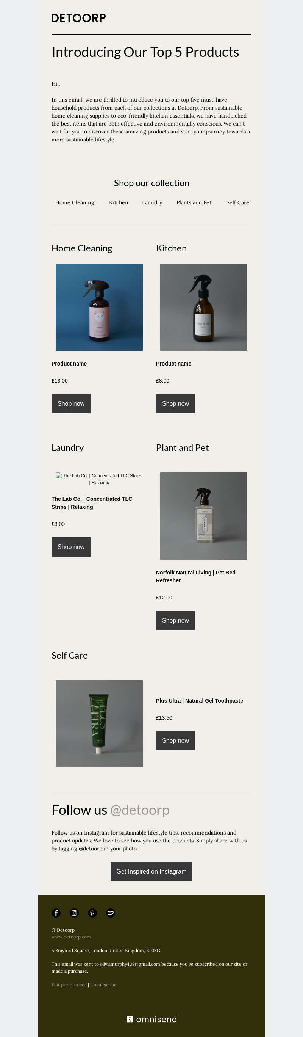Open the Plants and Pet collection link
Image resolution: width=303 pixels, height=1037 pixels.
pyautogui.click(x=194, y=202)
